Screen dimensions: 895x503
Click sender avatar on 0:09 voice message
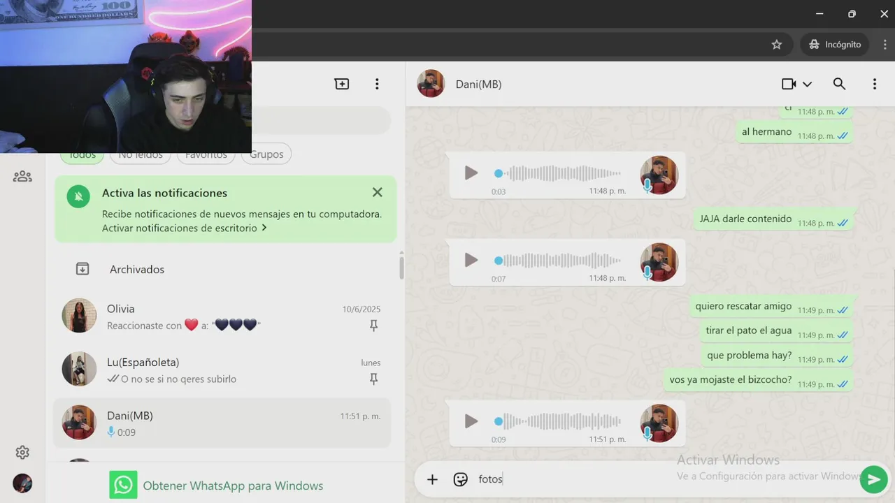pos(659,423)
